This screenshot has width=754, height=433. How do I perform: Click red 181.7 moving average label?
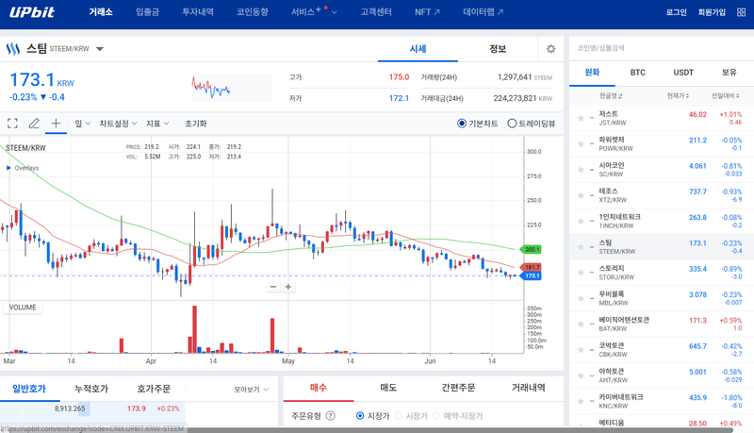click(x=531, y=267)
